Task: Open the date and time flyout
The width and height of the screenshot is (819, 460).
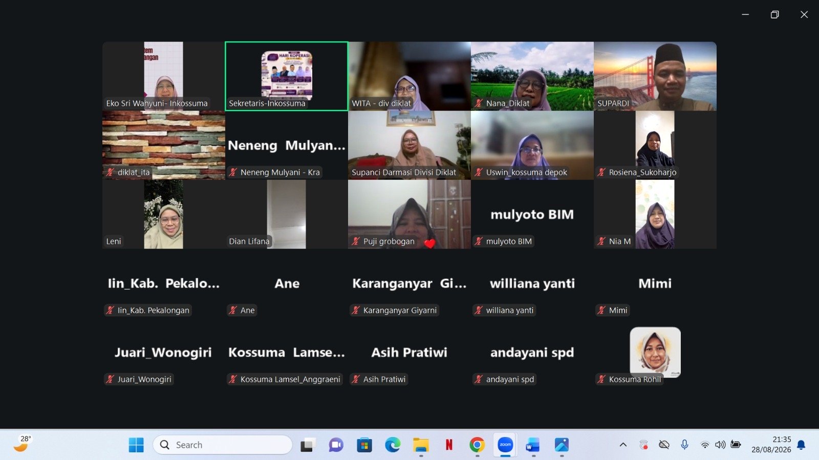Action: pos(771,445)
